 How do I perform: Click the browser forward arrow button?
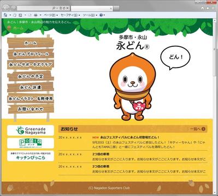14,8
